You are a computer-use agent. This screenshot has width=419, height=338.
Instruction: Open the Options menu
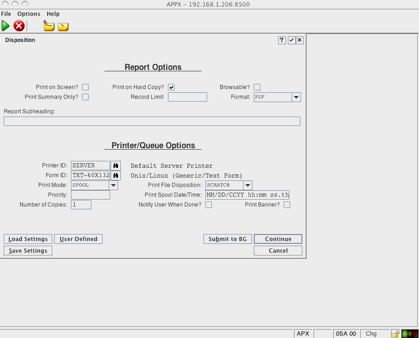pos(28,14)
